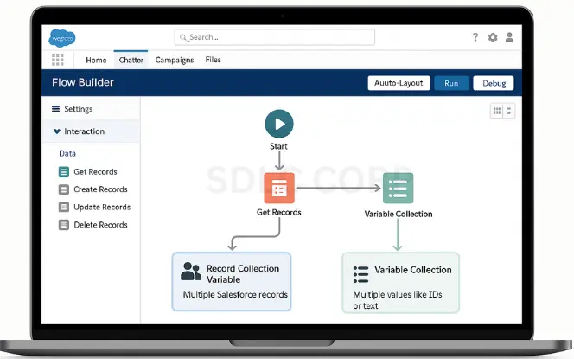Click the Create Records sidebar icon
This screenshot has width=574, height=359.
(x=64, y=189)
